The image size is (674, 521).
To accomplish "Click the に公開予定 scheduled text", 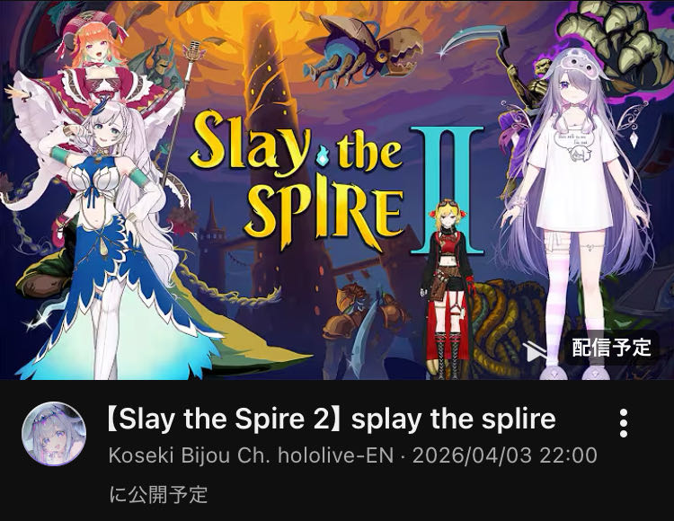I will pos(158,494).
